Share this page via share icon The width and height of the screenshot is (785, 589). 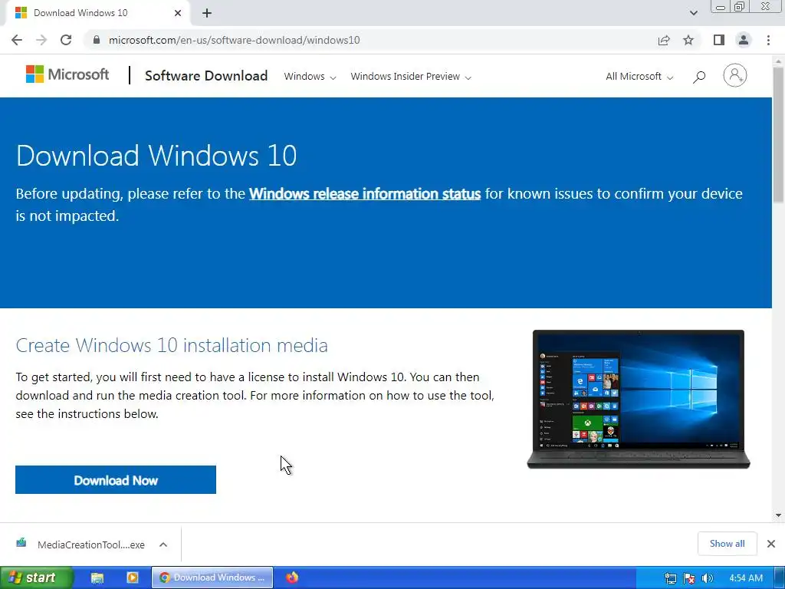(x=664, y=40)
